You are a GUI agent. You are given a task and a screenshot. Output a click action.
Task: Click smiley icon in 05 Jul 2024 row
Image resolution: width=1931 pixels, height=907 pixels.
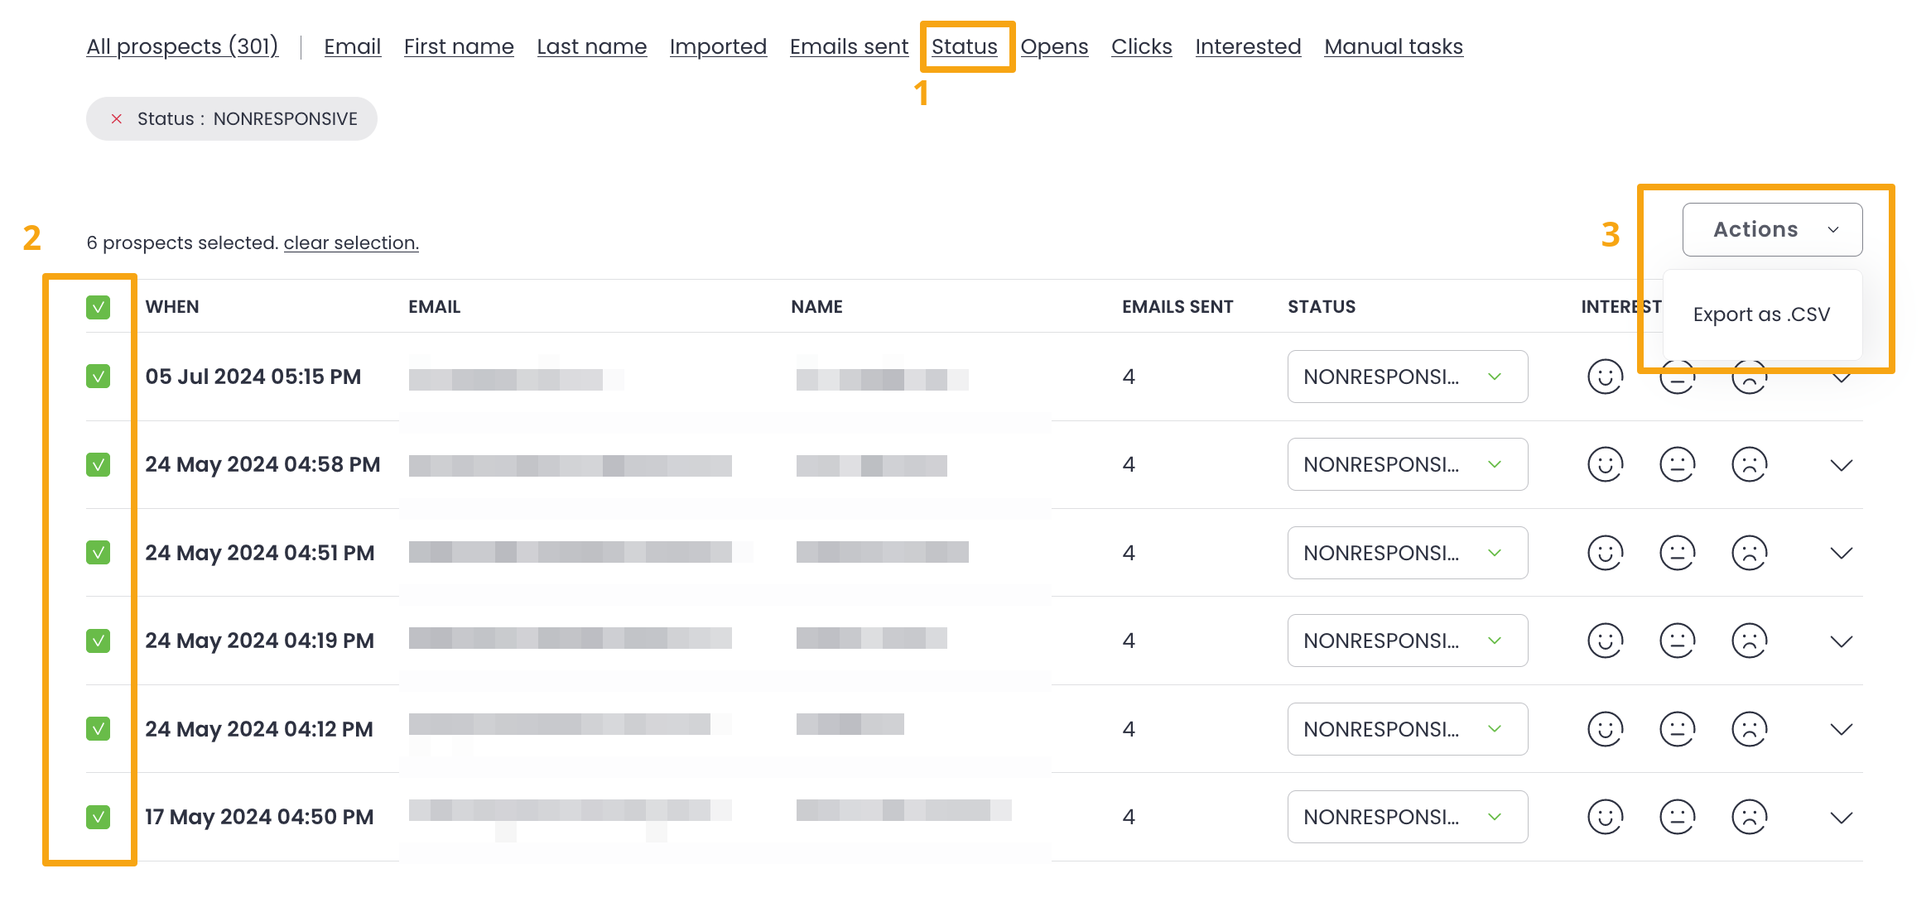coord(1605,377)
